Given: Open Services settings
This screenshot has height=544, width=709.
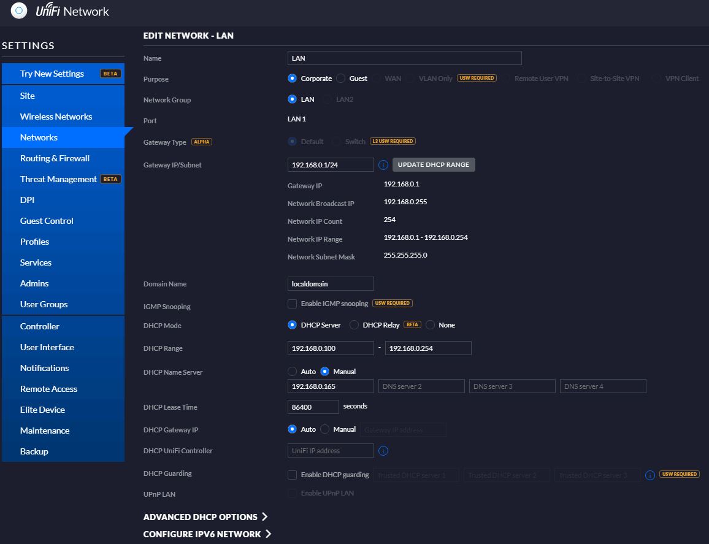Looking at the screenshot, I should [x=63, y=262].
